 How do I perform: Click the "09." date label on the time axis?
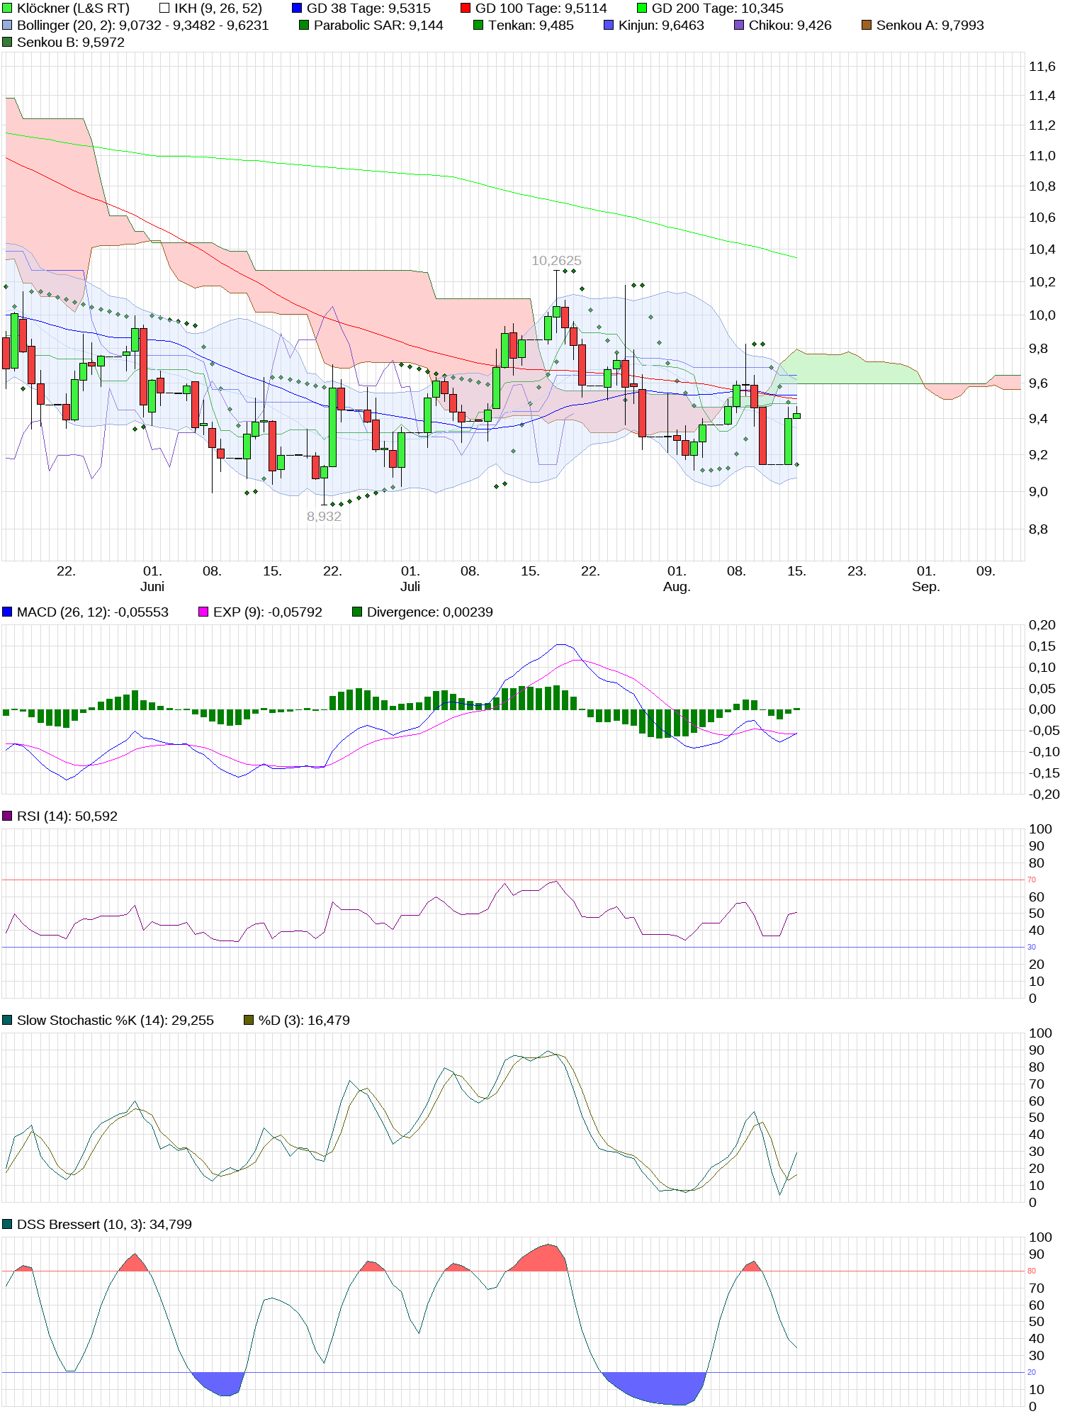click(986, 571)
